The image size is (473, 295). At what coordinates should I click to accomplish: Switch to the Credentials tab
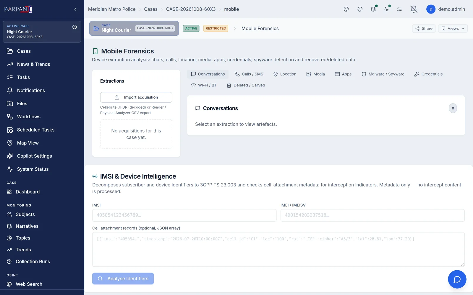click(x=428, y=74)
